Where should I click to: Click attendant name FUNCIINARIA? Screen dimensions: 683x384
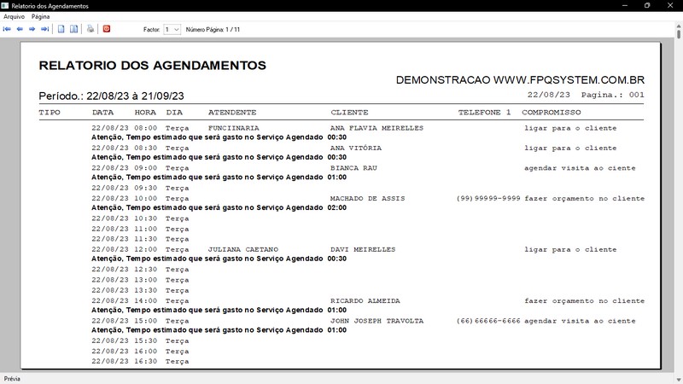[x=233, y=128]
